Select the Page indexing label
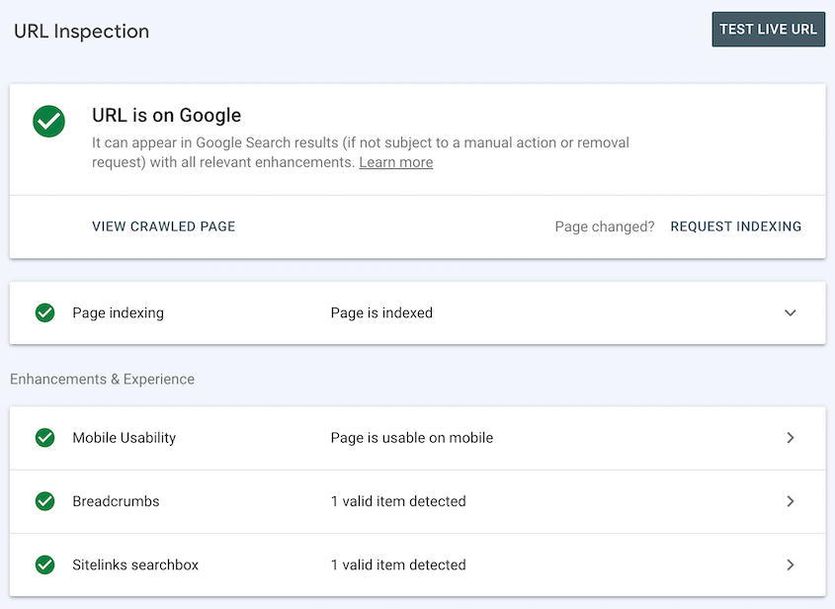This screenshot has width=835, height=609. 119,312
